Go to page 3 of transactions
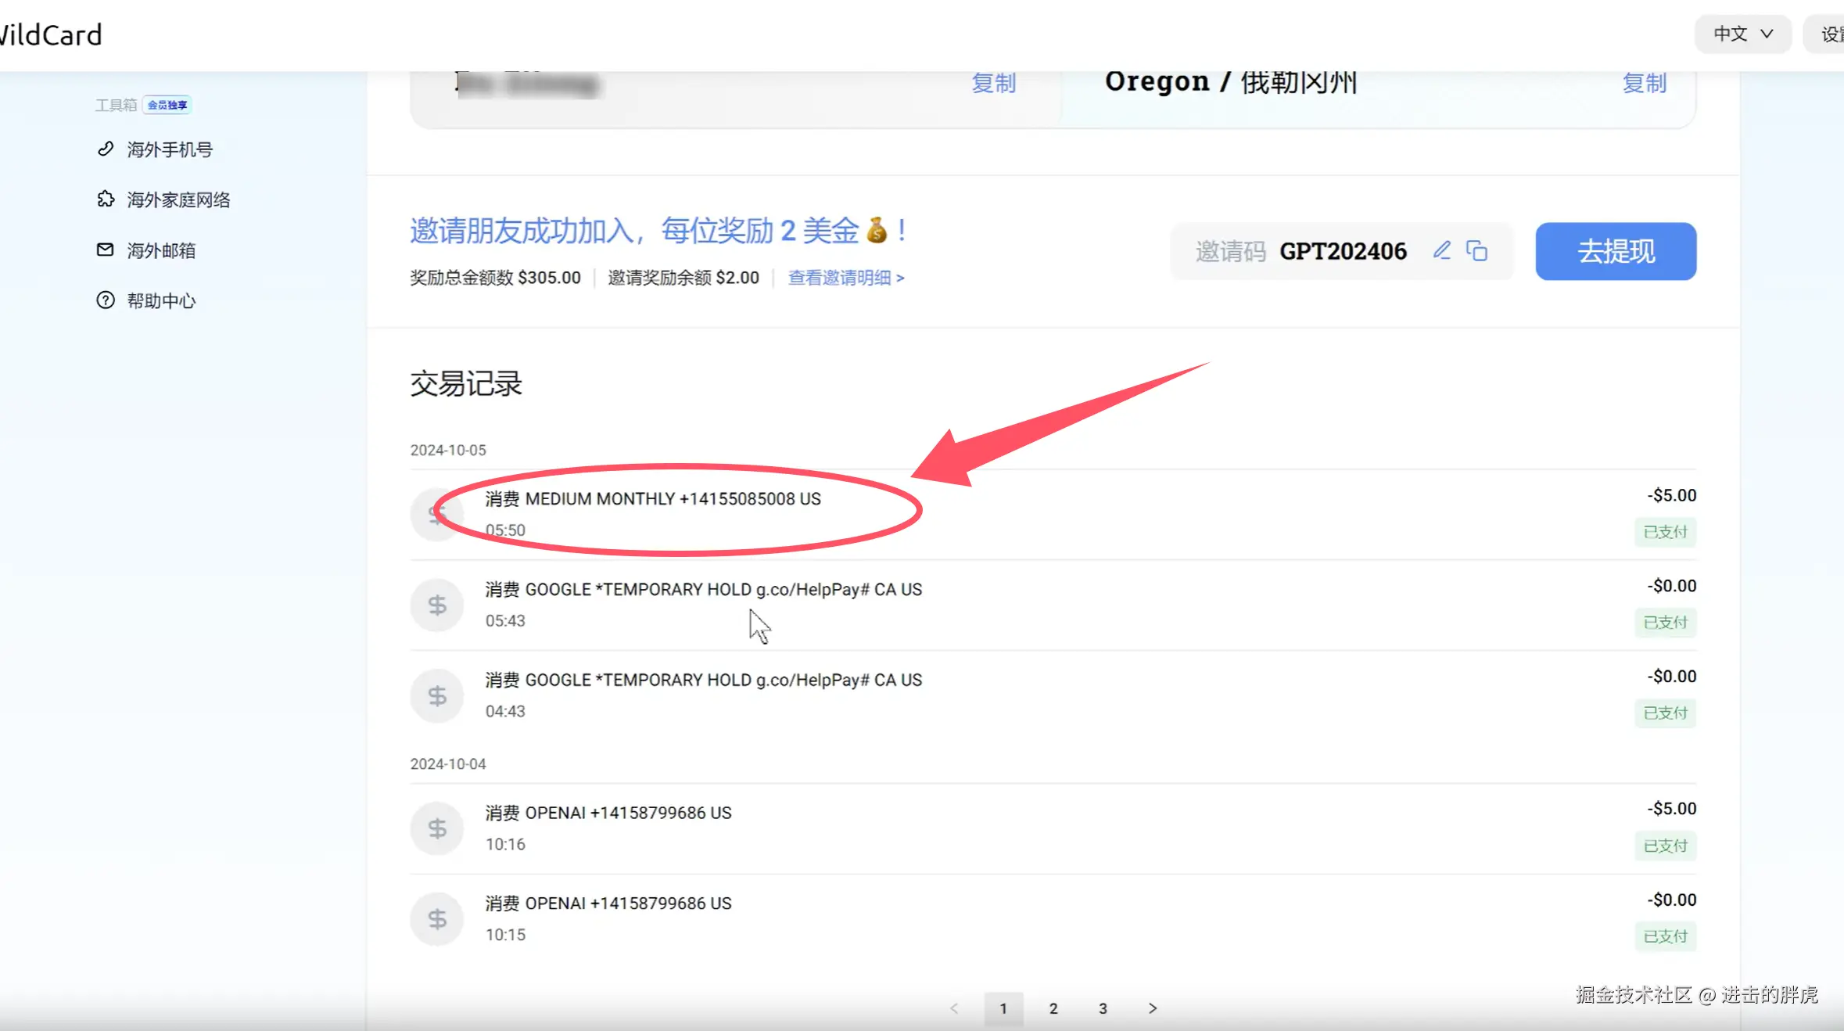The width and height of the screenshot is (1844, 1031). (x=1103, y=1008)
